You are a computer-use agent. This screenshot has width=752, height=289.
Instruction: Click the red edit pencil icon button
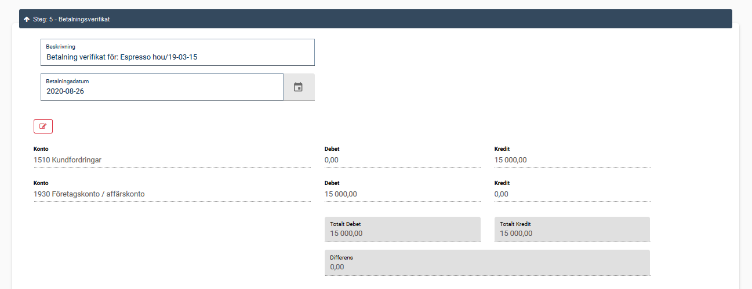click(43, 126)
